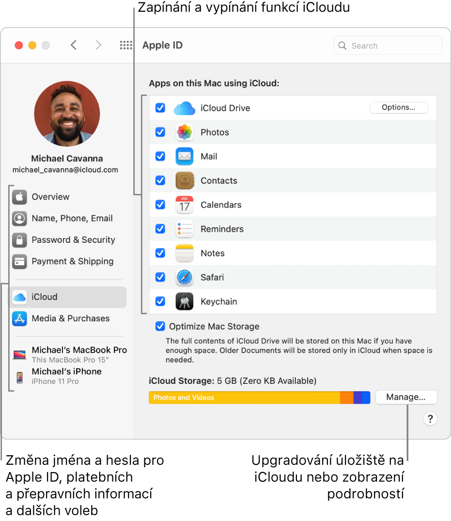
Task: Open help with the question mark button
Action: point(430,419)
